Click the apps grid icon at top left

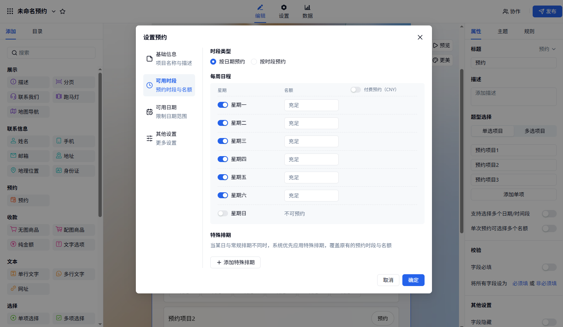pyautogui.click(x=10, y=11)
